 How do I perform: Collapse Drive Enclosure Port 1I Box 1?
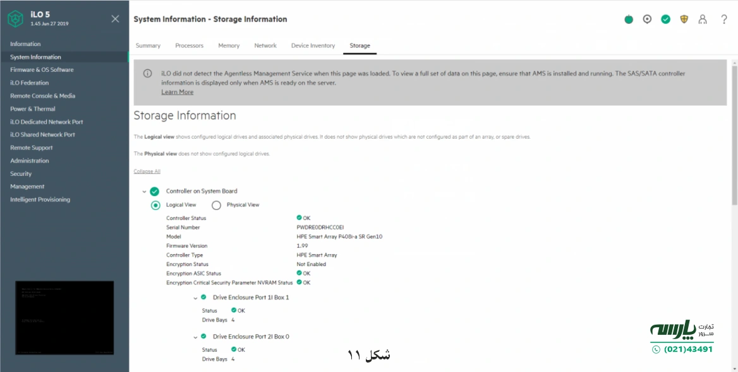(x=195, y=297)
